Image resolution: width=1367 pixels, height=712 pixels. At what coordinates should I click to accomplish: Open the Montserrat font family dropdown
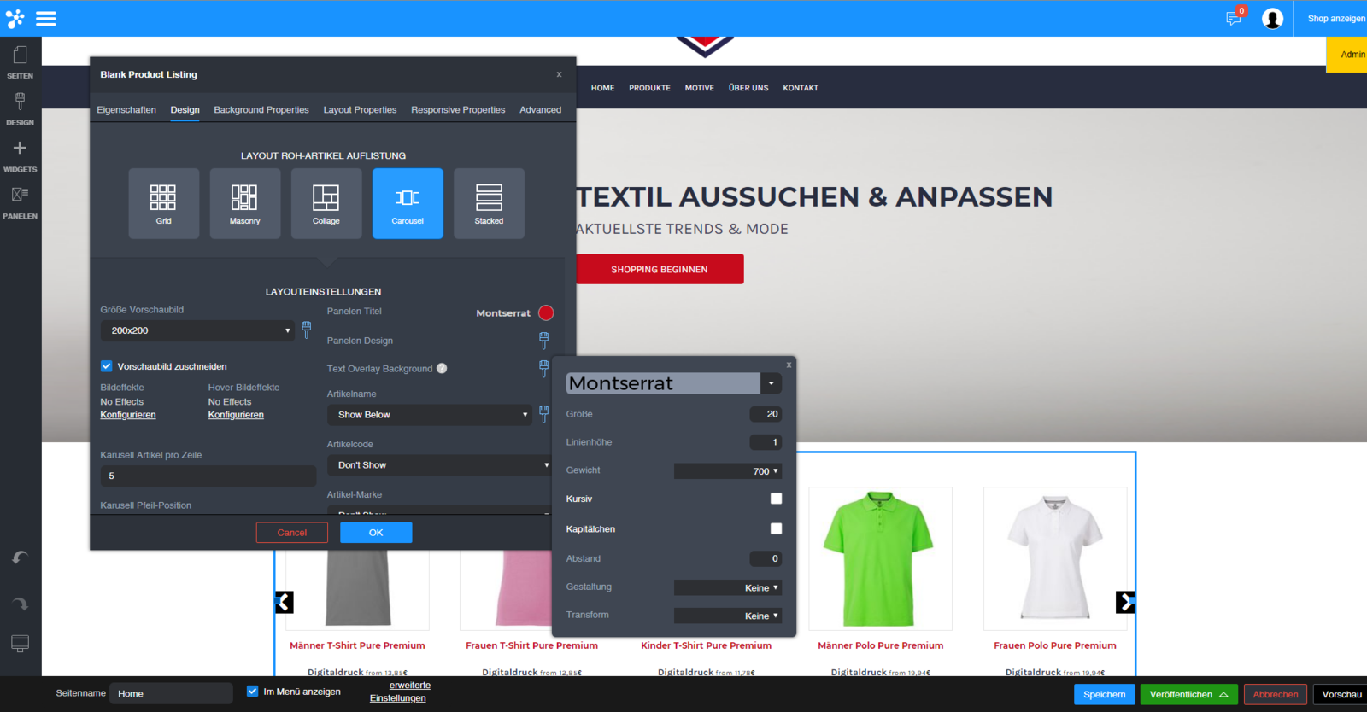point(771,383)
